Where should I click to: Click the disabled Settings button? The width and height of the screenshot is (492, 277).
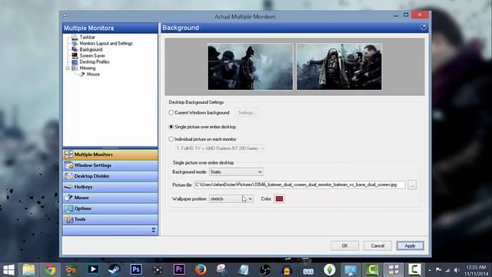(x=247, y=112)
